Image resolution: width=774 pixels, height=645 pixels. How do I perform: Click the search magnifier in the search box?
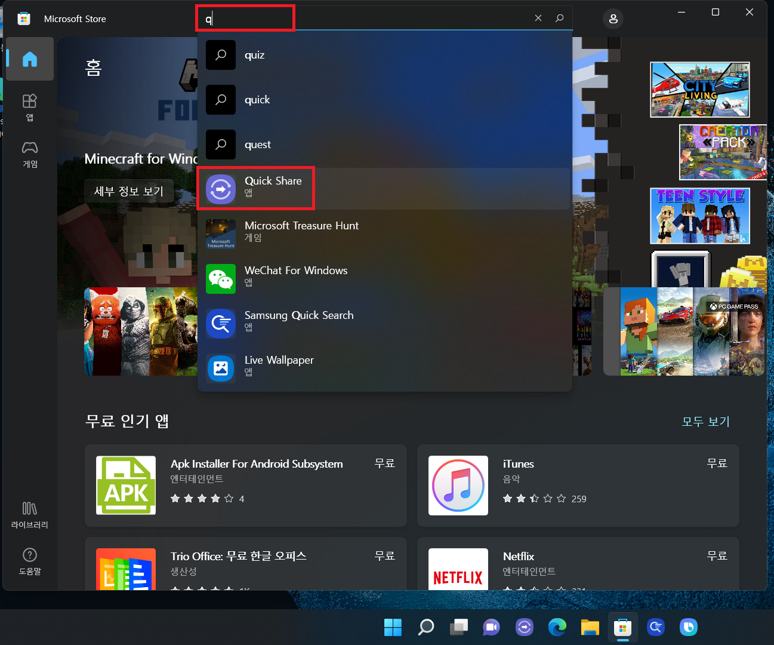click(559, 18)
